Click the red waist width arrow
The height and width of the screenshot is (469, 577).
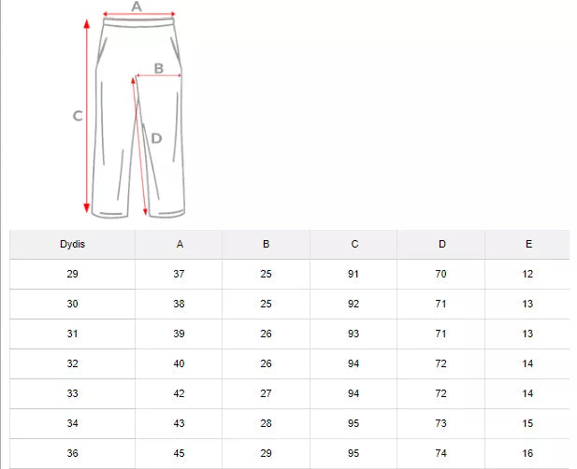click(x=138, y=16)
